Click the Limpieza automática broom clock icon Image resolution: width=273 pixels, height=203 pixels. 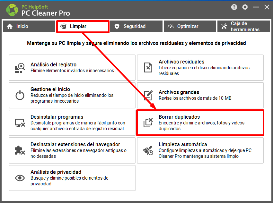(148, 150)
